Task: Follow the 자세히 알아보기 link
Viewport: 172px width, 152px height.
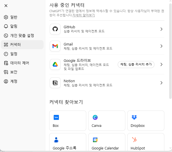Action: pyautogui.click(x=83, y=15)
